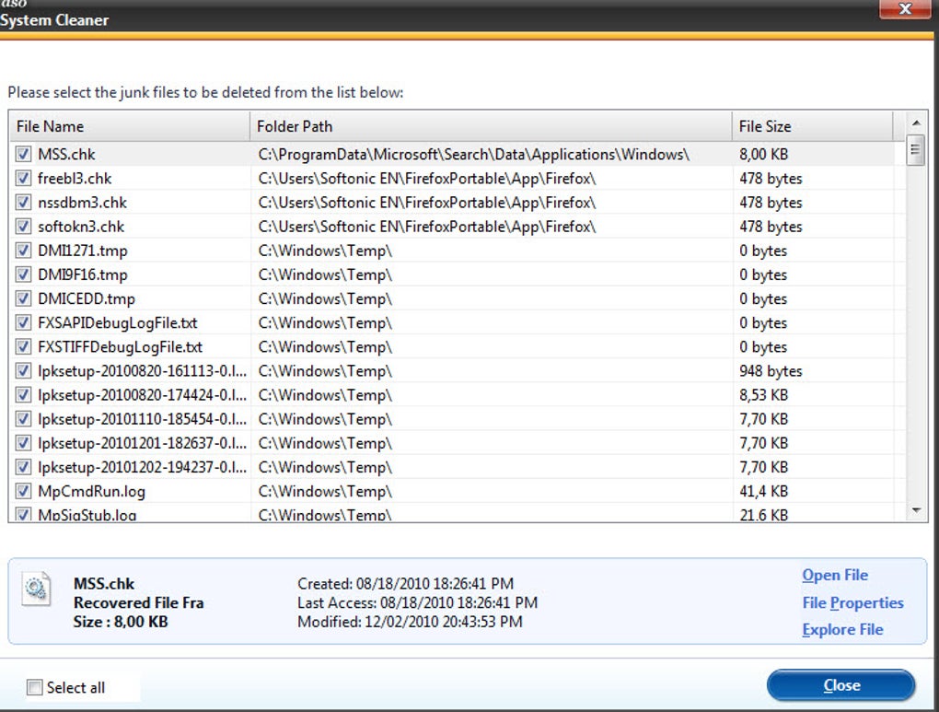
Task: Uncheck the nssdbm3.chk checkbox
Action: click(x=23, y=202)
